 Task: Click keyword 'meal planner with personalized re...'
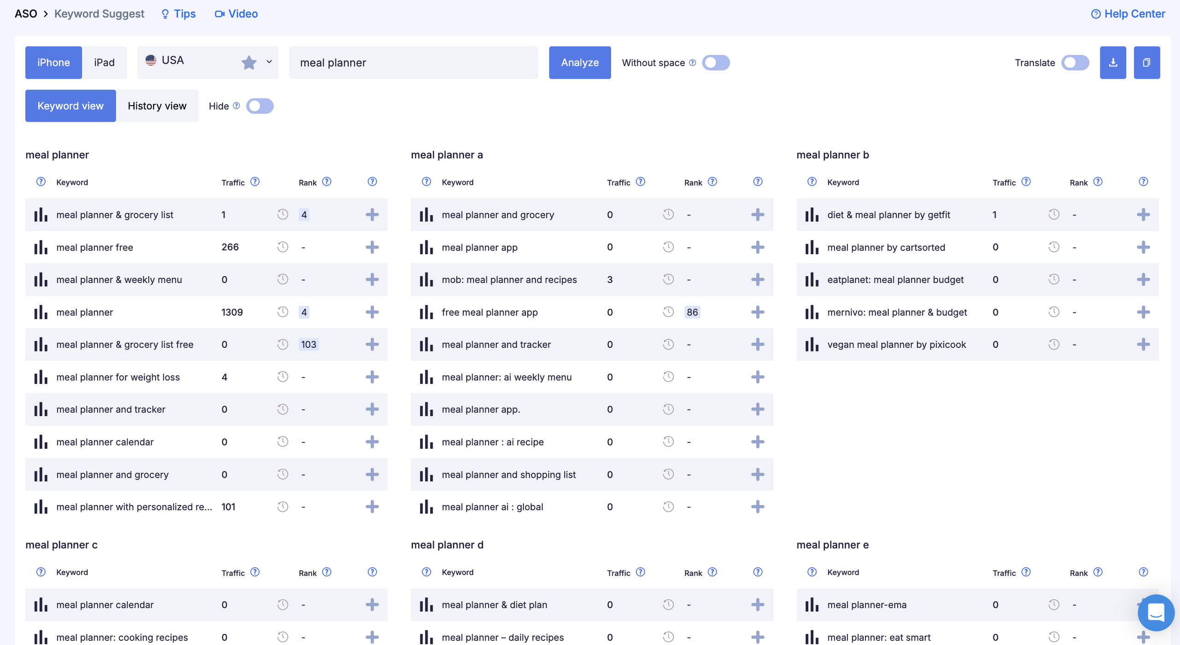[134, 507]
